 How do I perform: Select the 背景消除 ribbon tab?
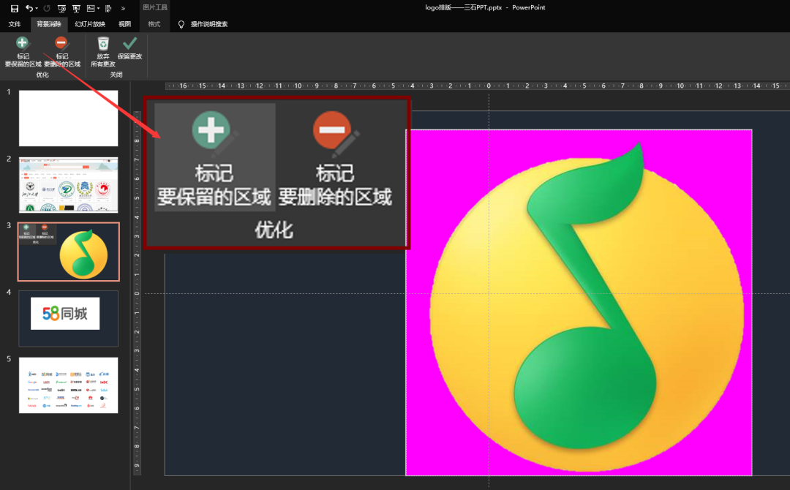click(48, 24)
